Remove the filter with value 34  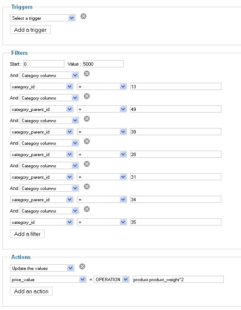tap(87, 187)
